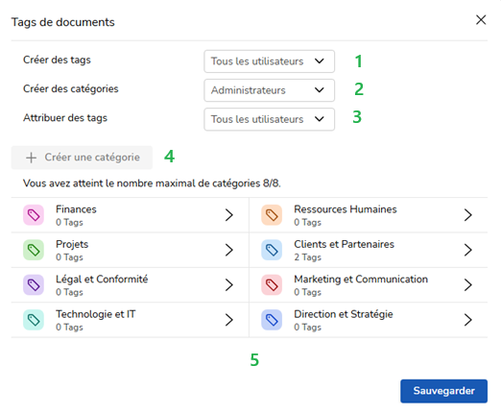The width and height of the screenshot is (501, 415).
Task: Click the red Marketing et Communication tag icon
Action: coord(272,284)
